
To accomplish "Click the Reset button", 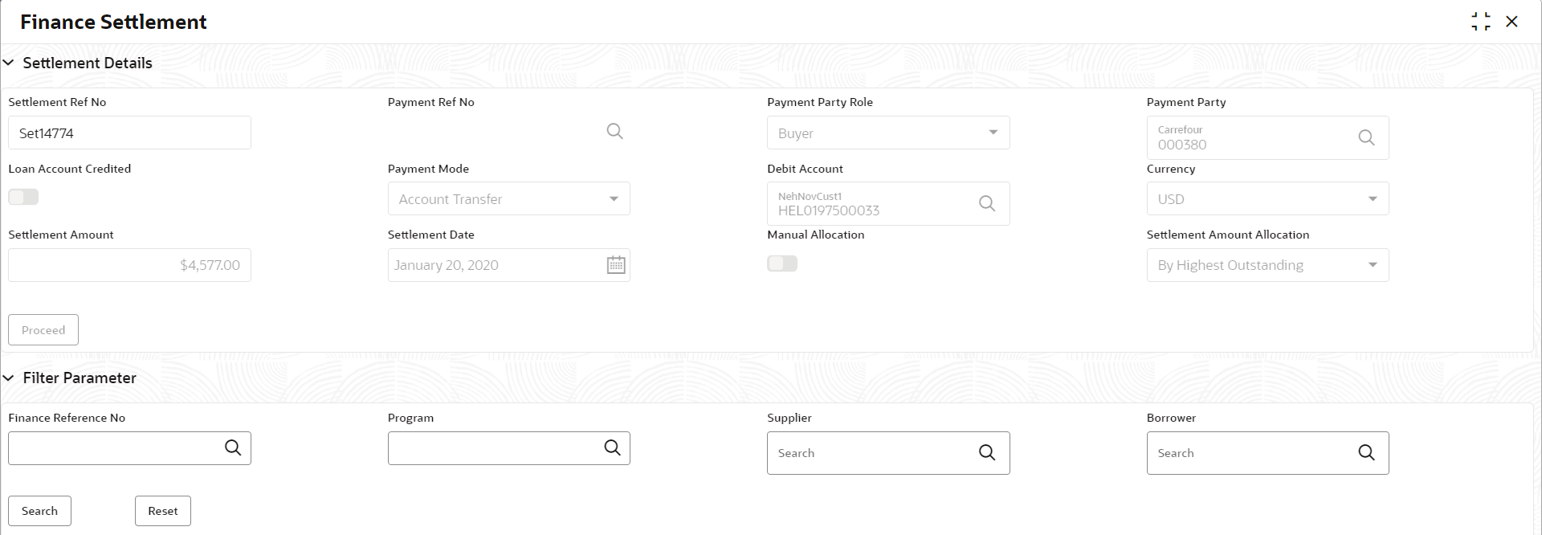I will tap(163, 511).
